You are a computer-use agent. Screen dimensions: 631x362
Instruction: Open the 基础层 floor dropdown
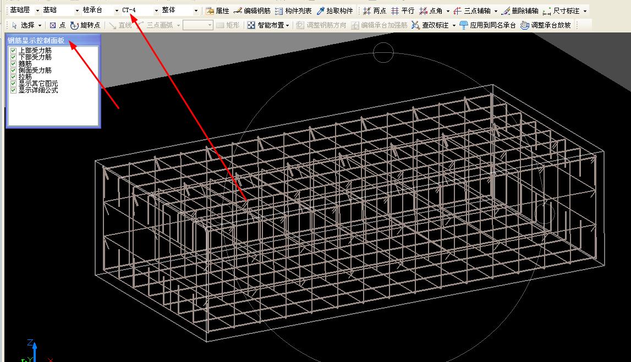coord(37,11)
